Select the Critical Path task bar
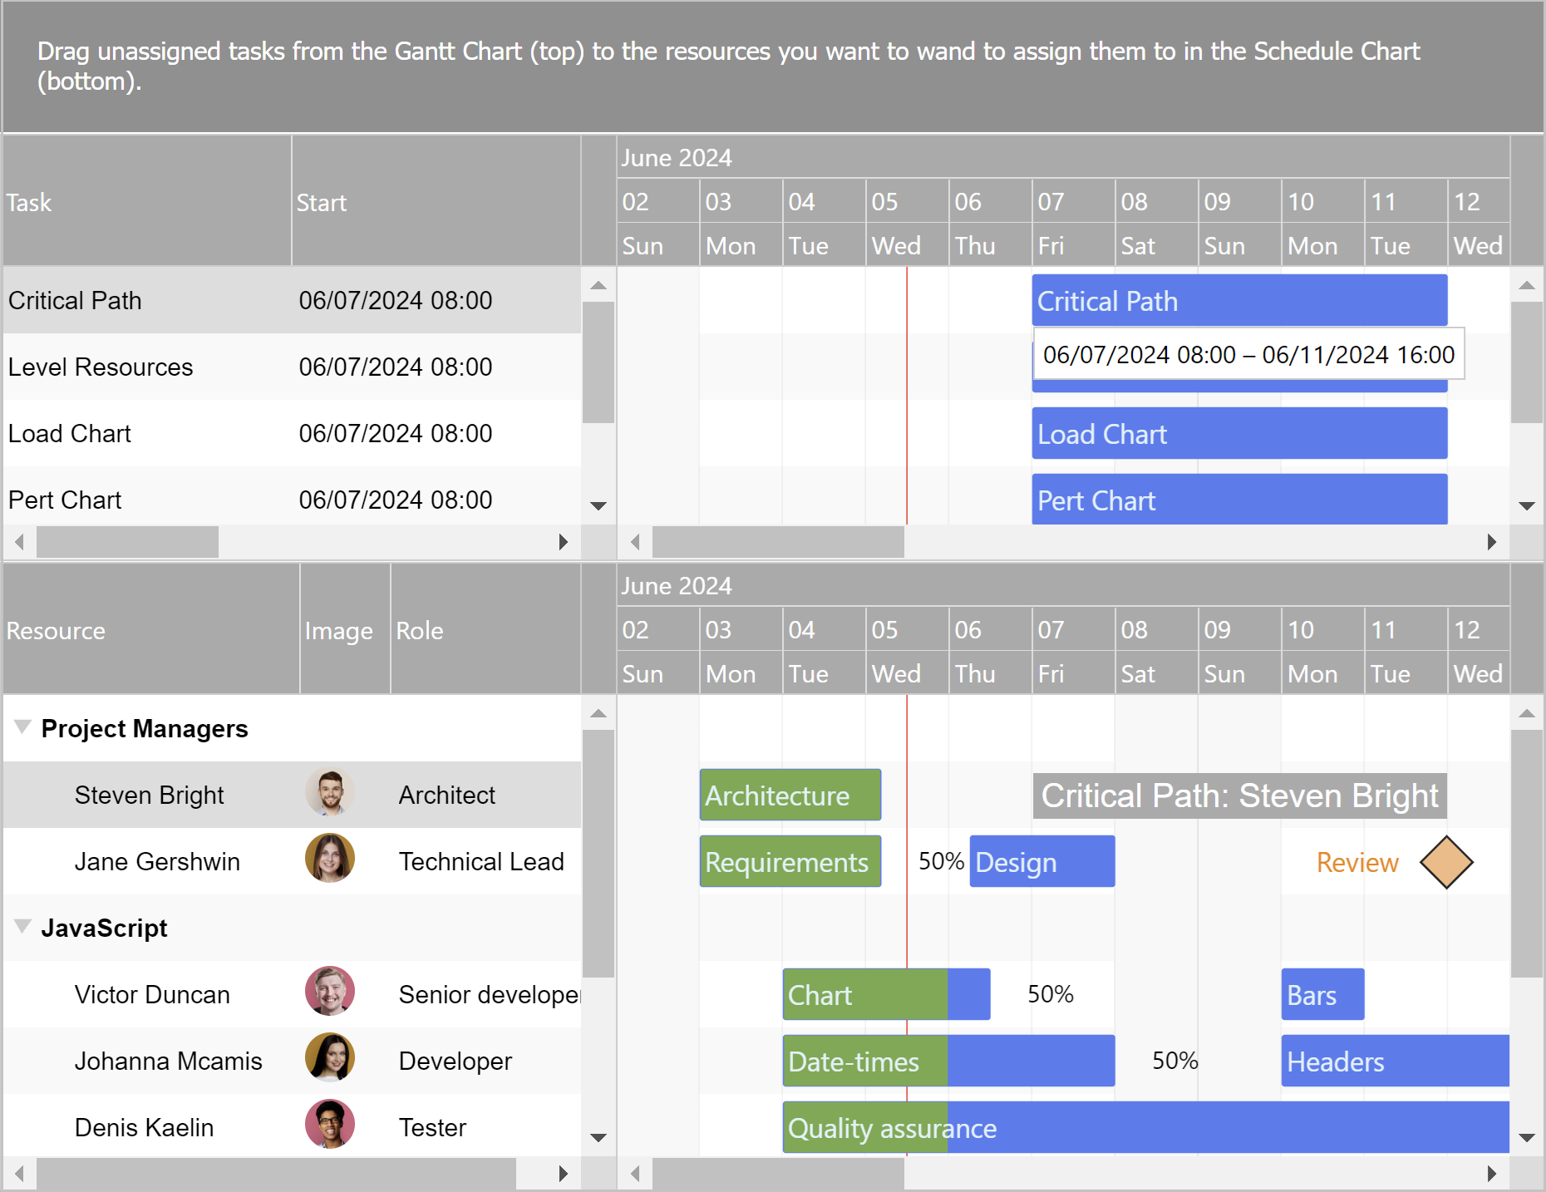 point(1205,300)
